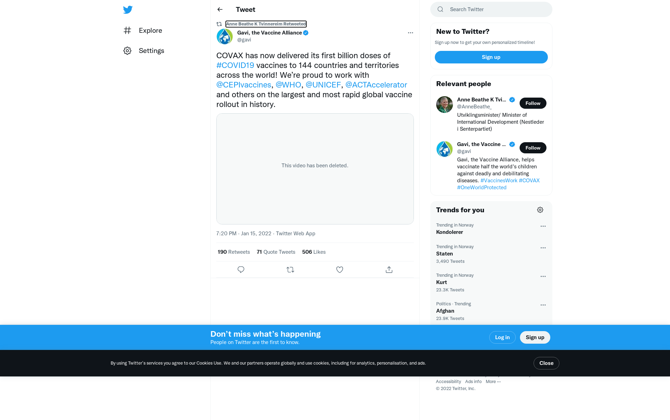Open Trends settings gear icon

pos(540,210)
